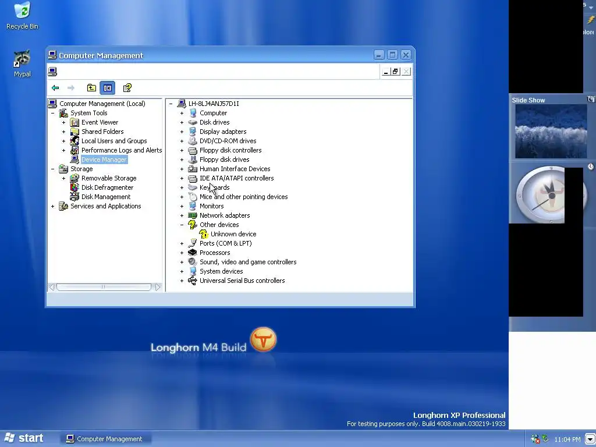This screenshot has width=596, height=447.
Task: Expand the Floppy disk controllers category
Action: (182, 150)
